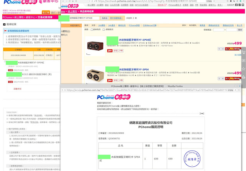Open MiTCH日系服飾 in top navigation bar
Screen dimensions: 246x171
tap(141, 5)
